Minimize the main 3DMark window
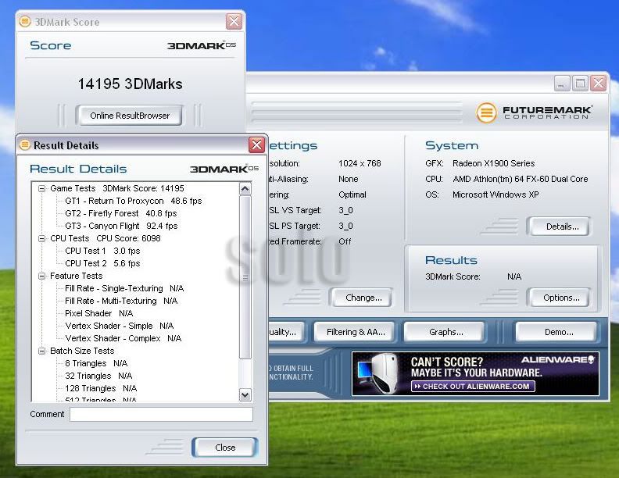 pos(562,84)
